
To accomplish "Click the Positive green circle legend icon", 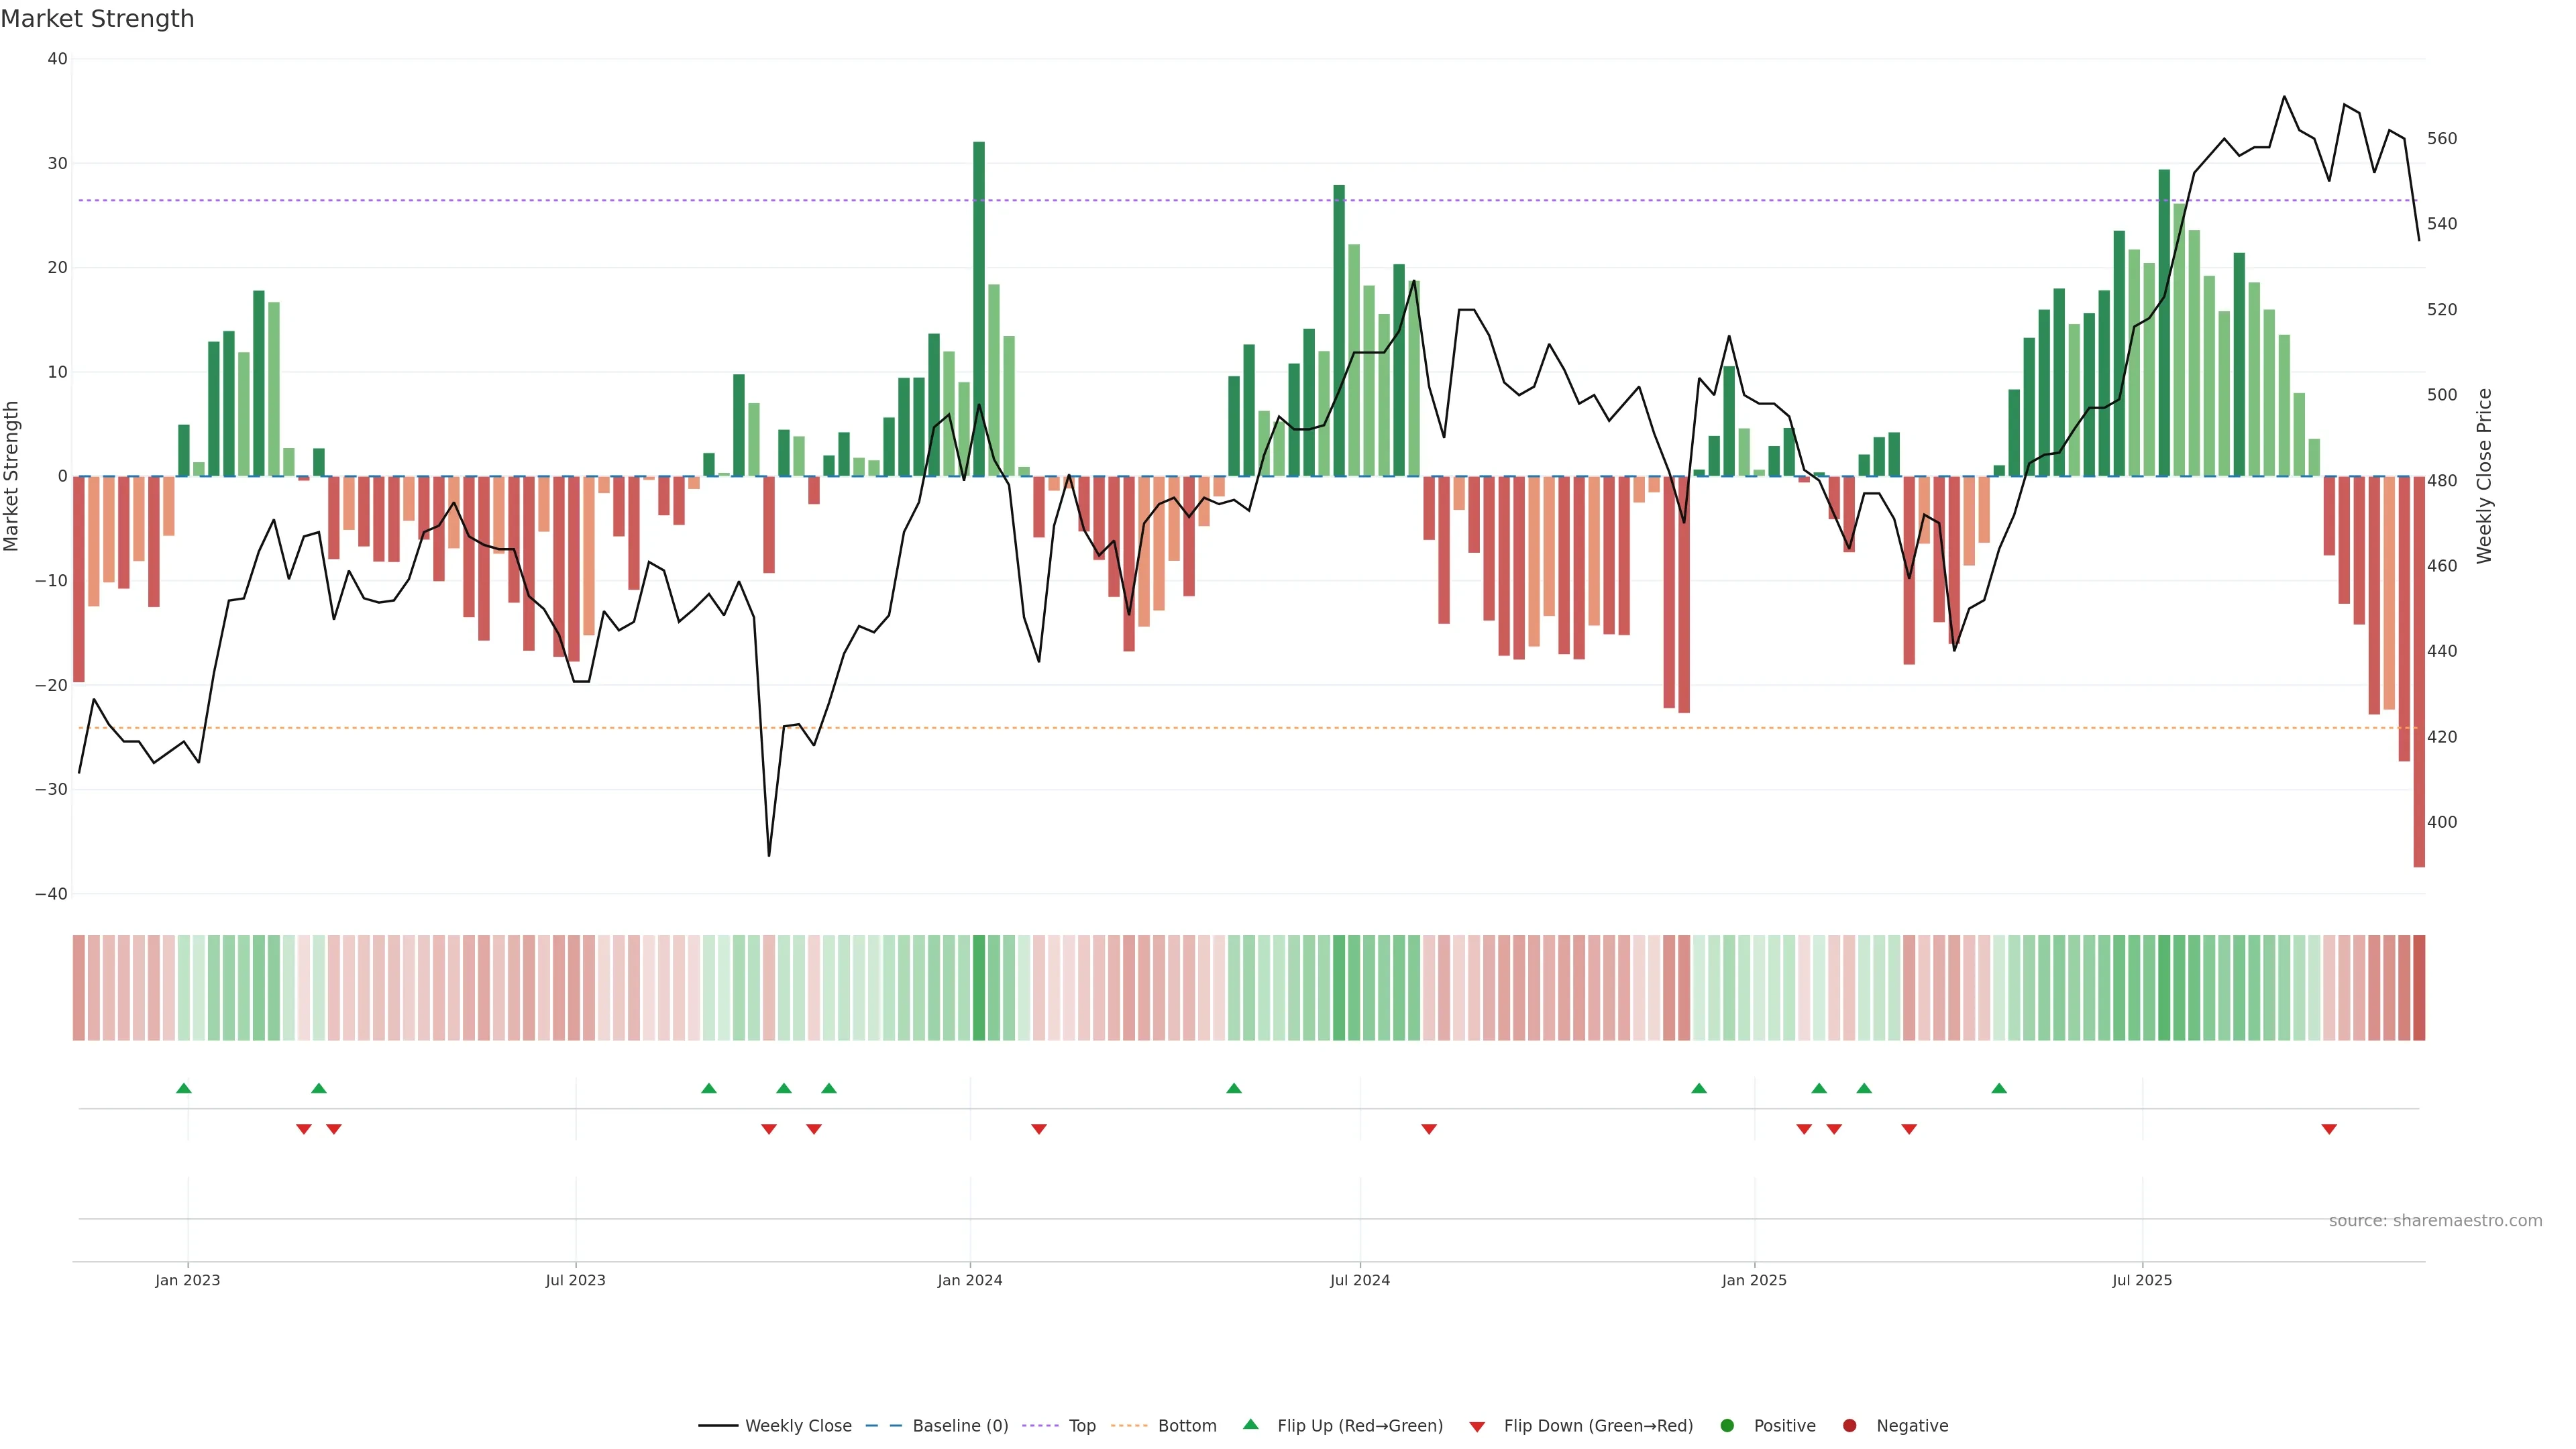I will (x=1727, y=1426).
